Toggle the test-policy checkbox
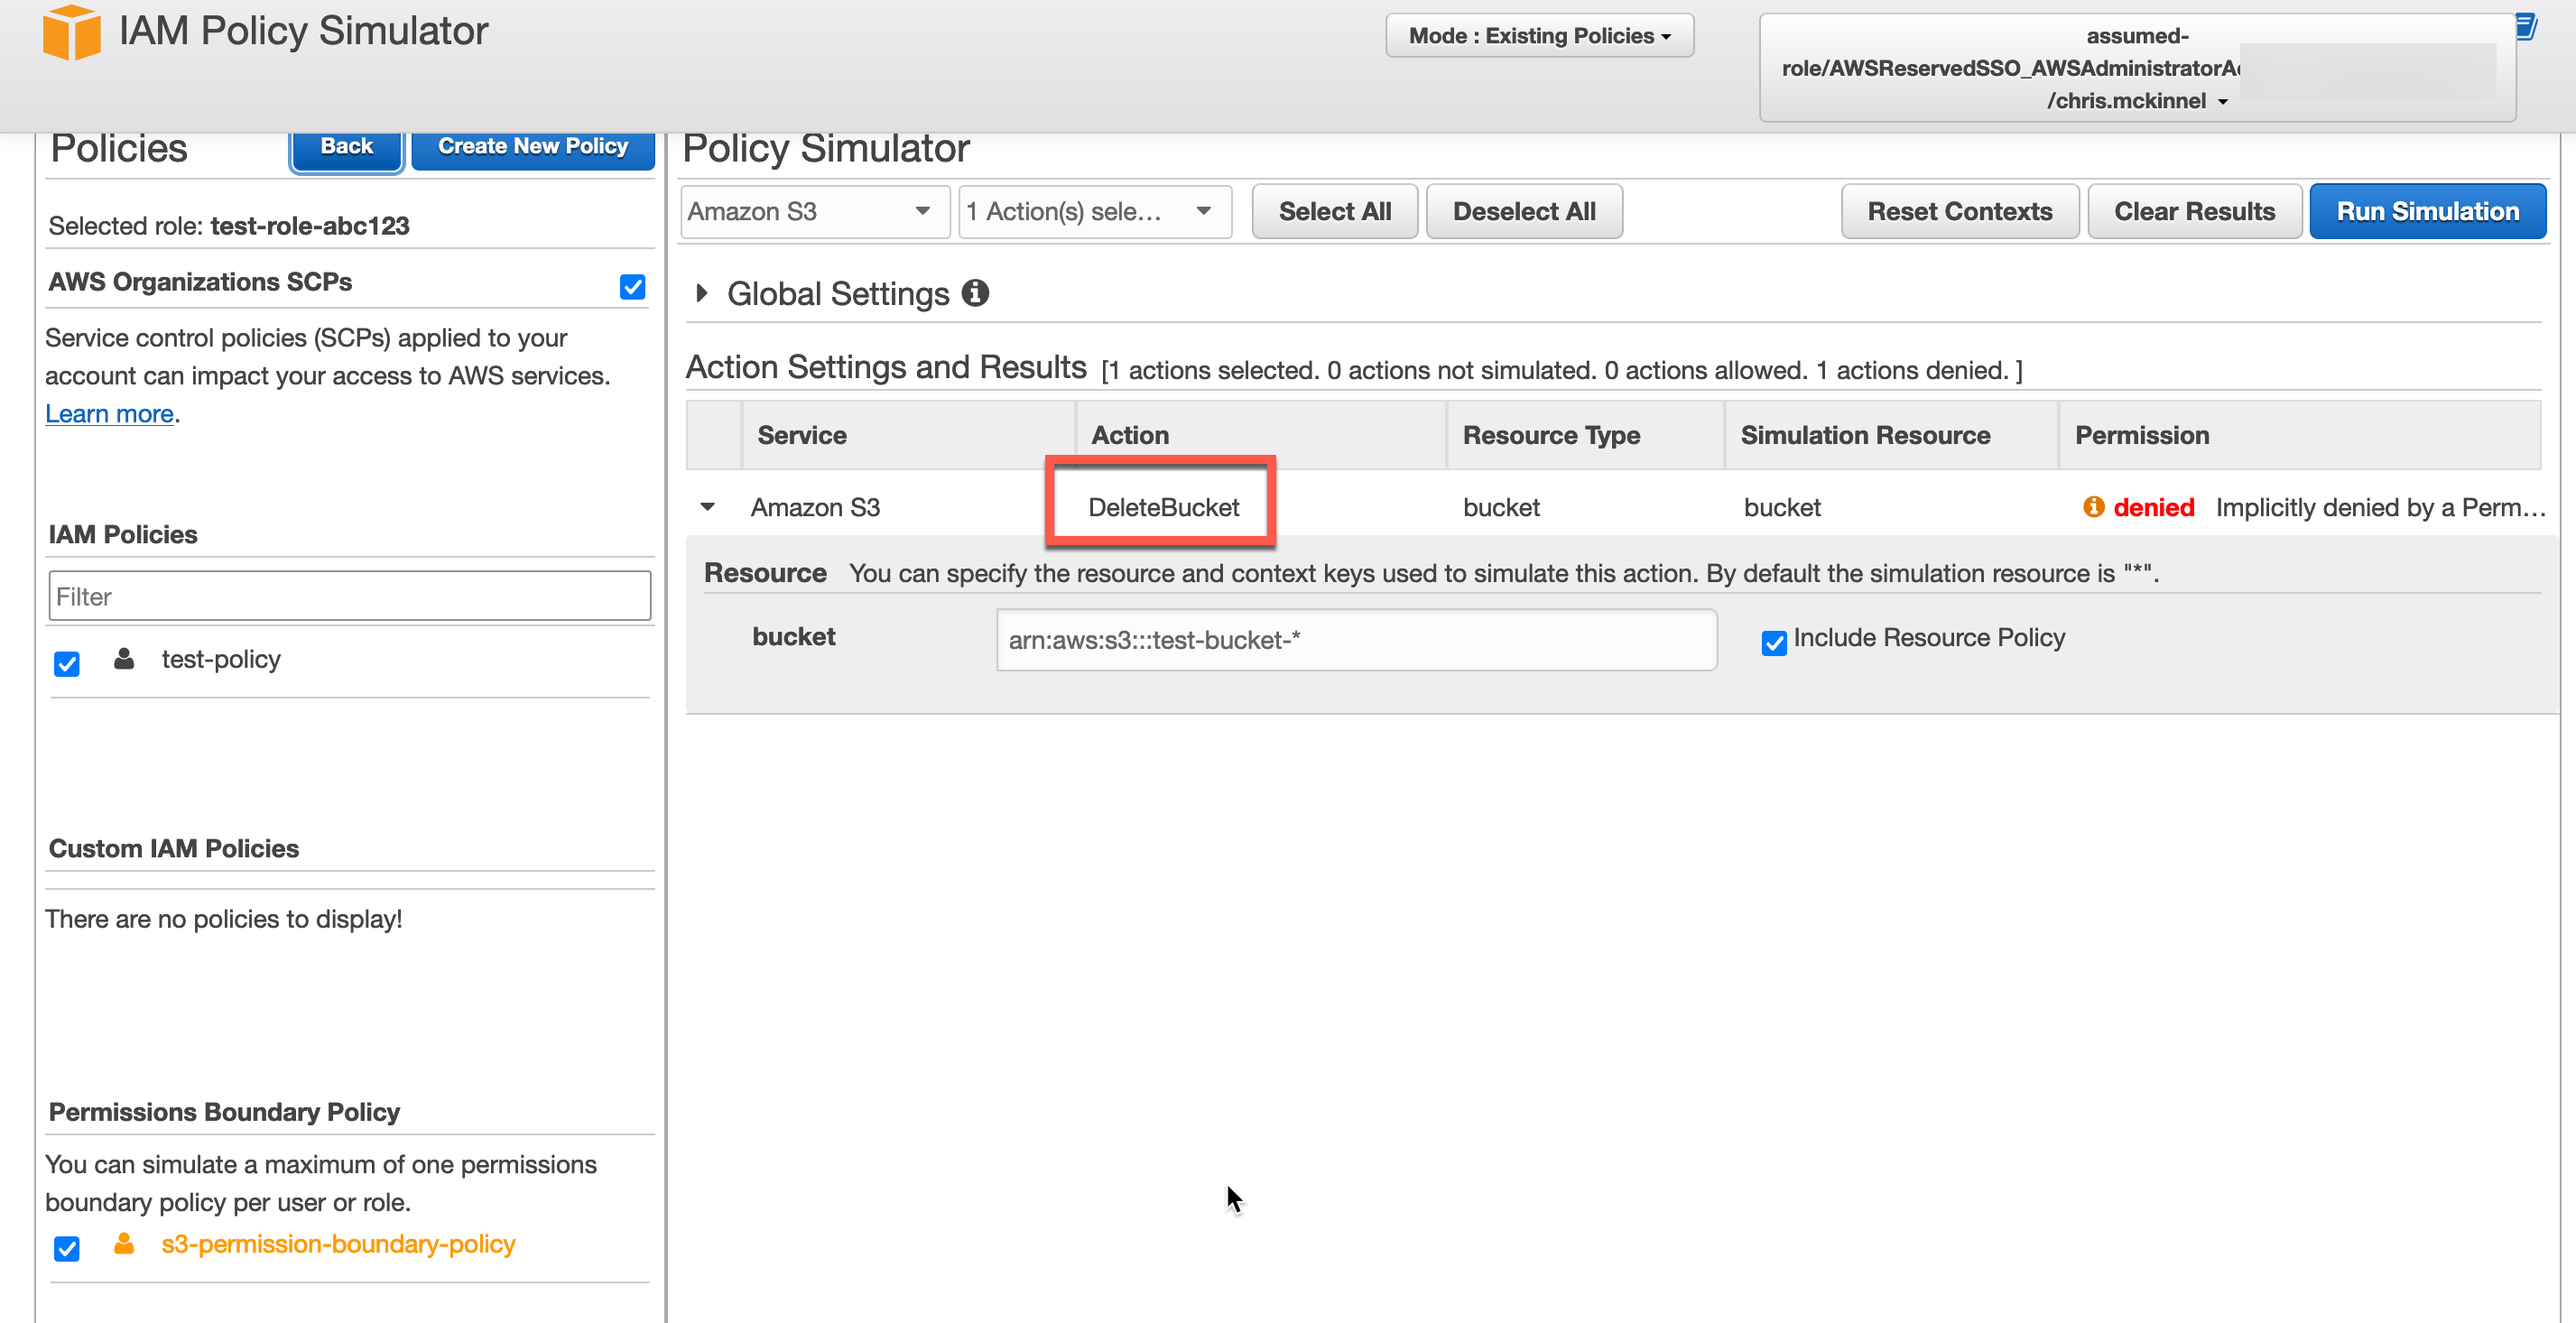Viewport: 2576px width, 1323px height. pos(67,663)
